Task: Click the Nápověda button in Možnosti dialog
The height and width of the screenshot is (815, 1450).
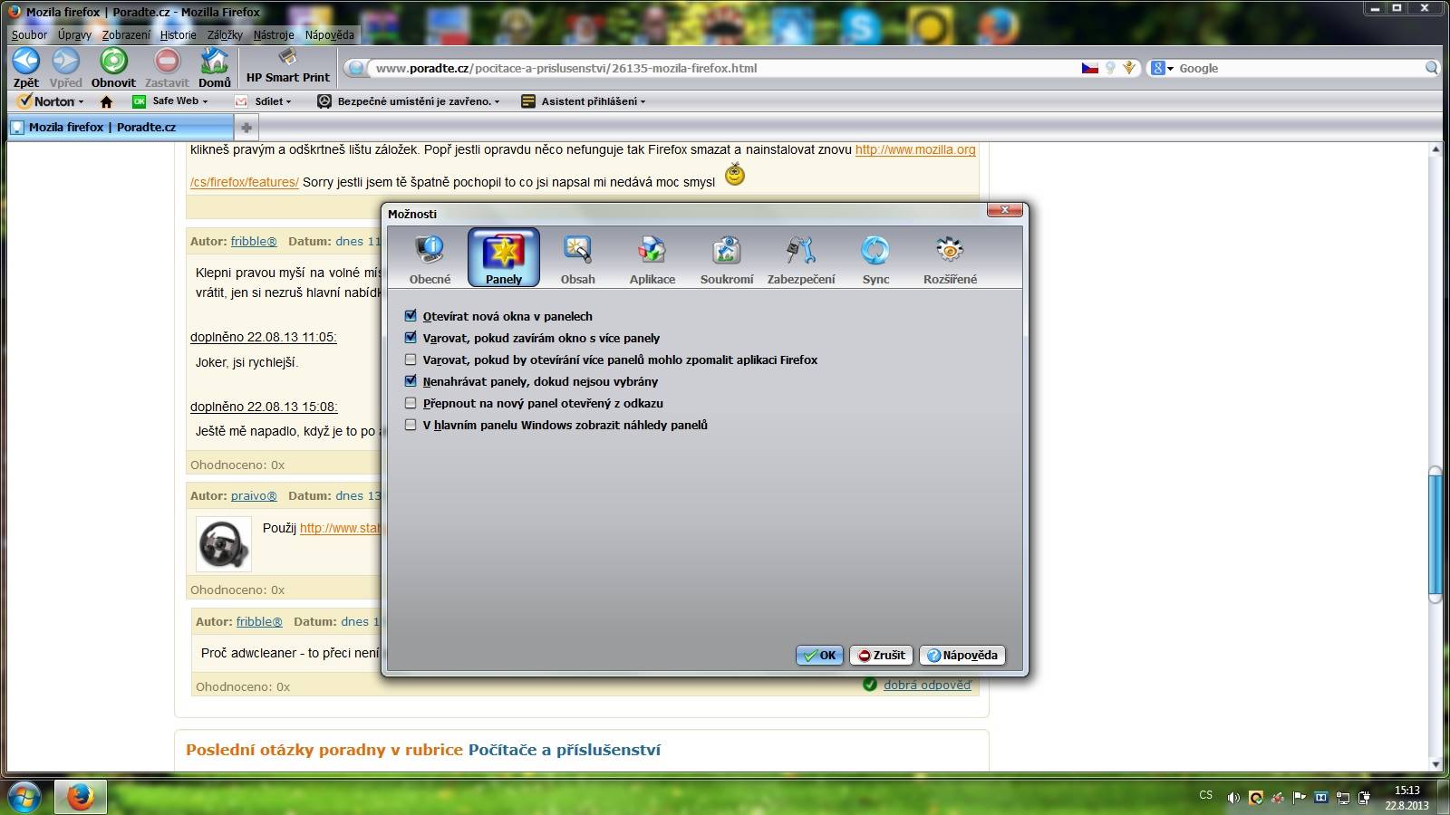Action: [962, 655]
